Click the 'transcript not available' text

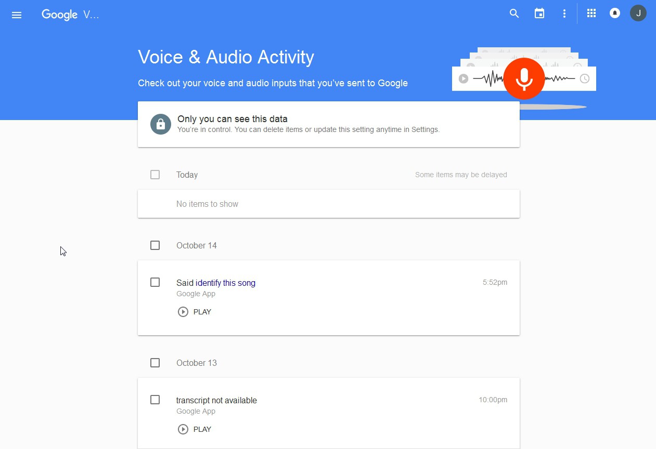pyautogui.click(x=216, y=400)
